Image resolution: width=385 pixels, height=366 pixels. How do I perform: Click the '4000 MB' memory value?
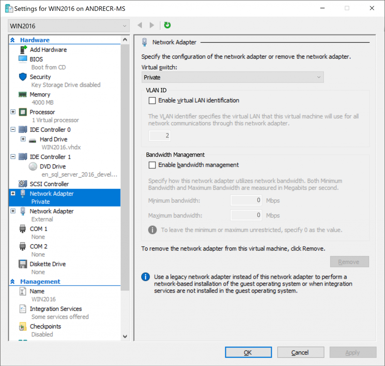tap(42, 102)
